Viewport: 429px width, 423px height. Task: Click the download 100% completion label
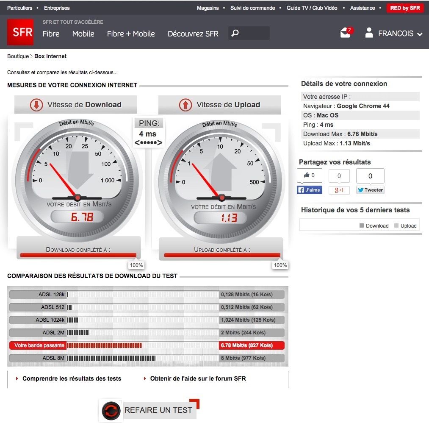136,265
